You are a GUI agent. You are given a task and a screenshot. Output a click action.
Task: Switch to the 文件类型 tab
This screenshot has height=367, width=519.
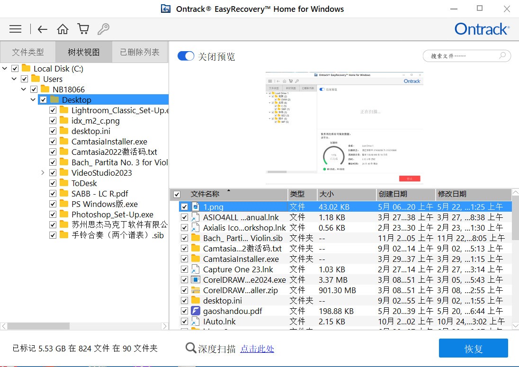pos(28,52)
